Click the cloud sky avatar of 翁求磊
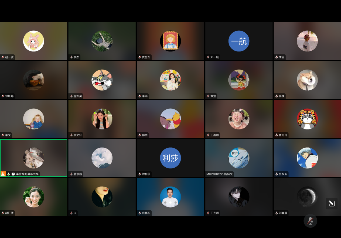This screenshot has width=341, height=238. (x=102, y=158)
